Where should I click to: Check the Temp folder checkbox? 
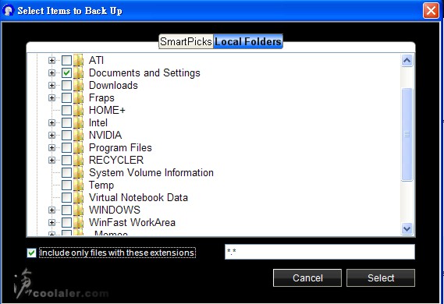(66, 185)
